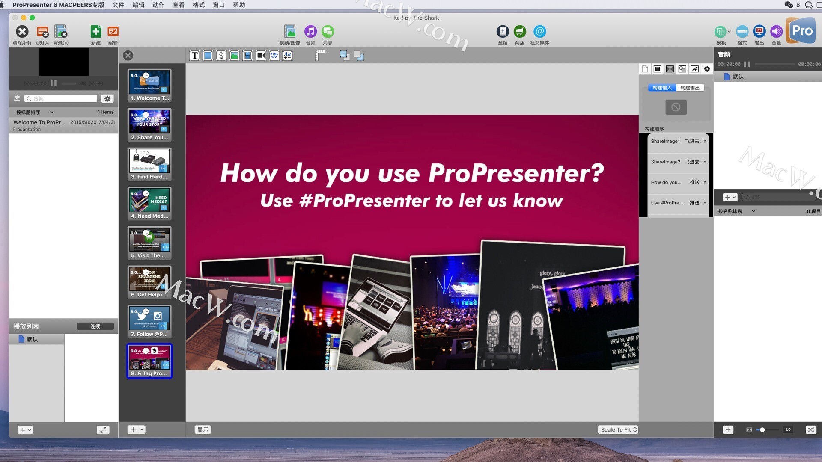Switch to 构建输入 build-in tab
This screenshot has width=822, height=462.
coord(662,88)
